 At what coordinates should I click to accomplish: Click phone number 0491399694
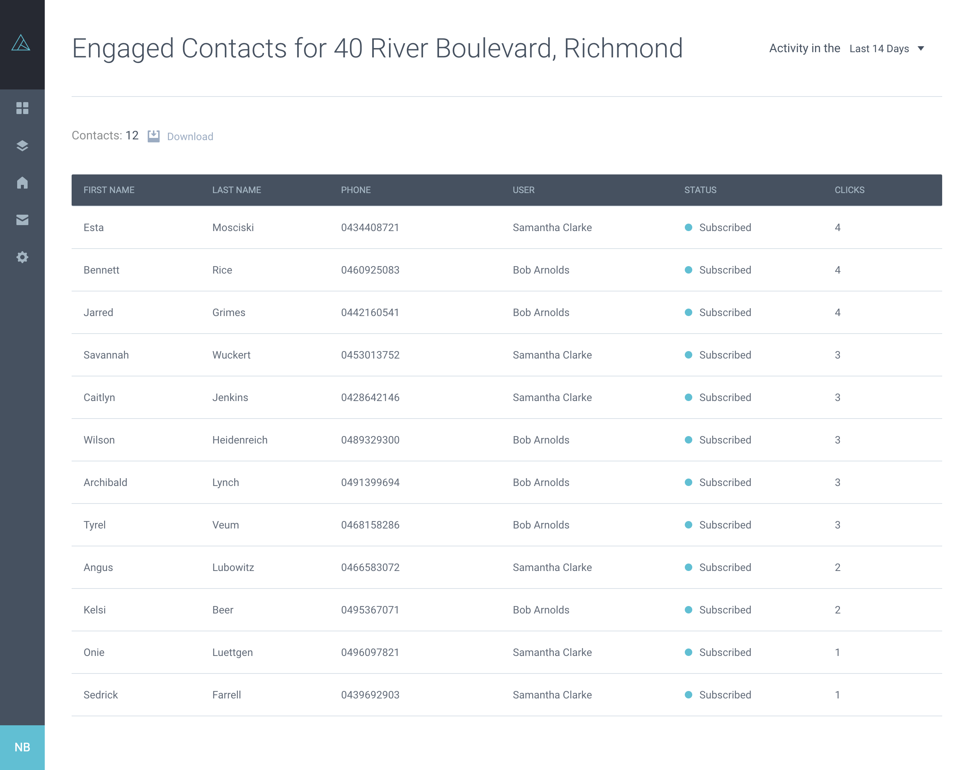370,482
